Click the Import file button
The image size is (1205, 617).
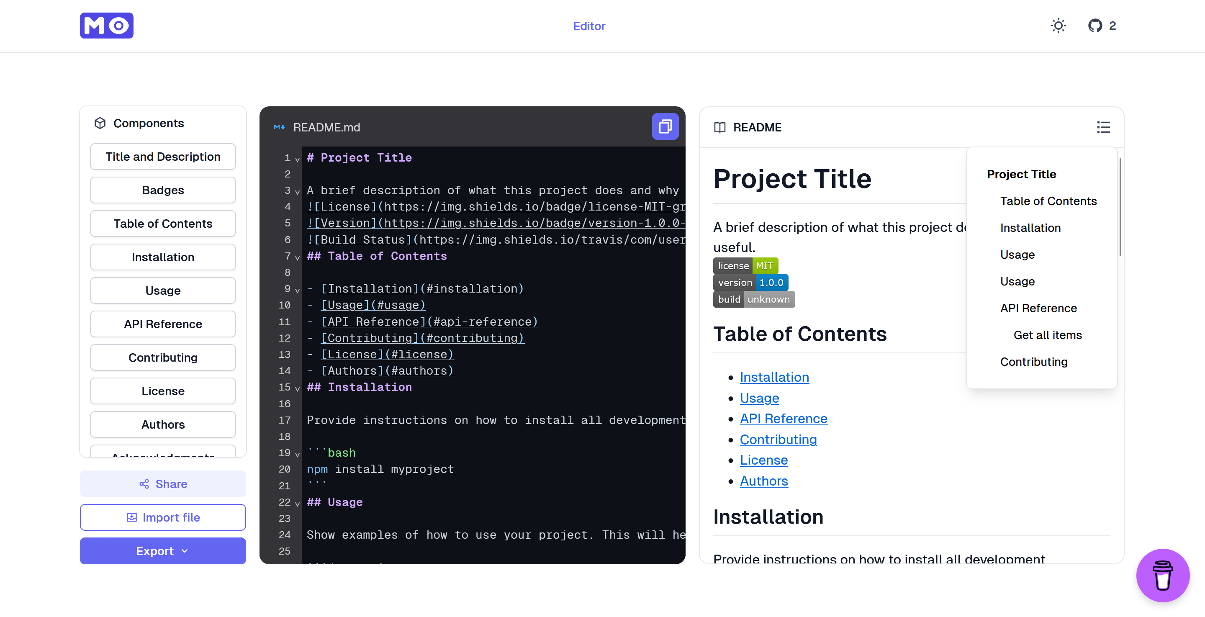click(x=163, y=517)
